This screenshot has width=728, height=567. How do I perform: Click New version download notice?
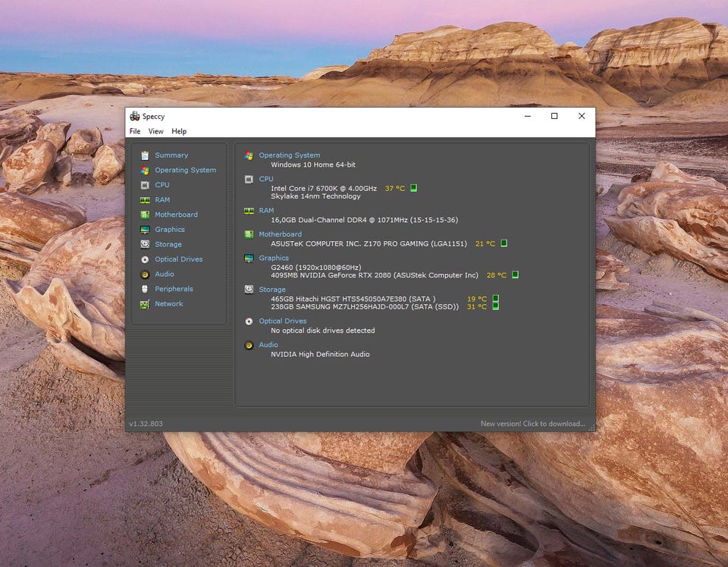(x=532, y=424)
